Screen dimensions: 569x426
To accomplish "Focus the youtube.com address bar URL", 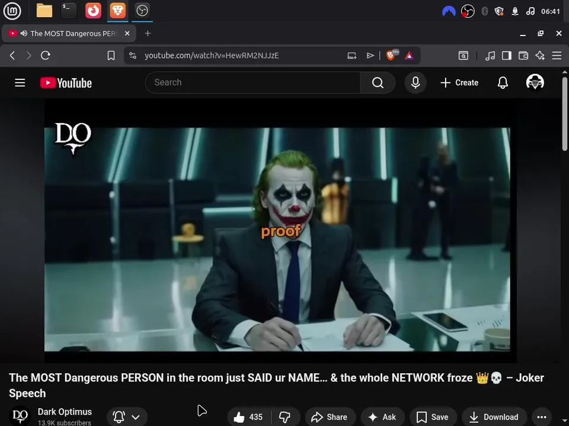I will click(x=212, y=56).
